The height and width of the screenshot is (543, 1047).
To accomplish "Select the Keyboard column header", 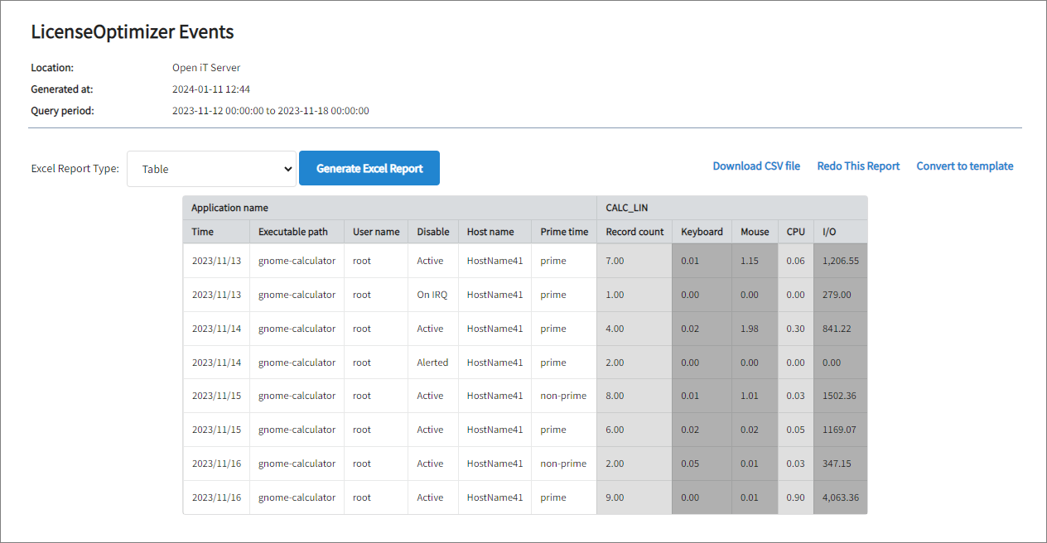I will tap(701, 232).
